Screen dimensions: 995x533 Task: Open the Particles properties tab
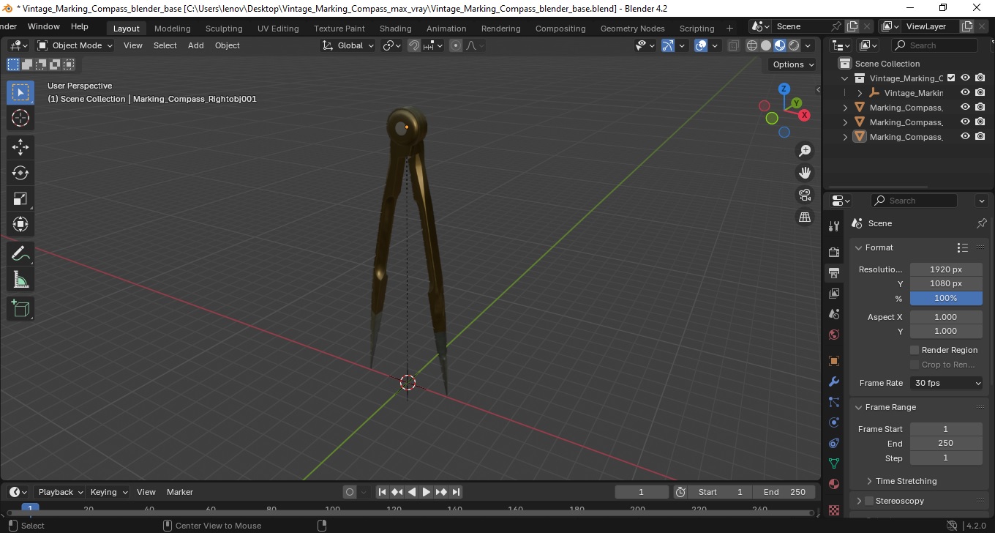pyautogui.click(x=833, y=402)
